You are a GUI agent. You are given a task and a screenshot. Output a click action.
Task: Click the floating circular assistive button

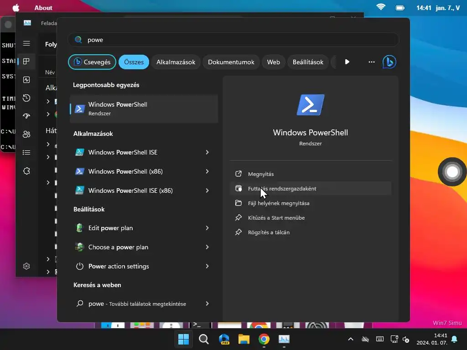pyautogui.click(x=452, y=172)
